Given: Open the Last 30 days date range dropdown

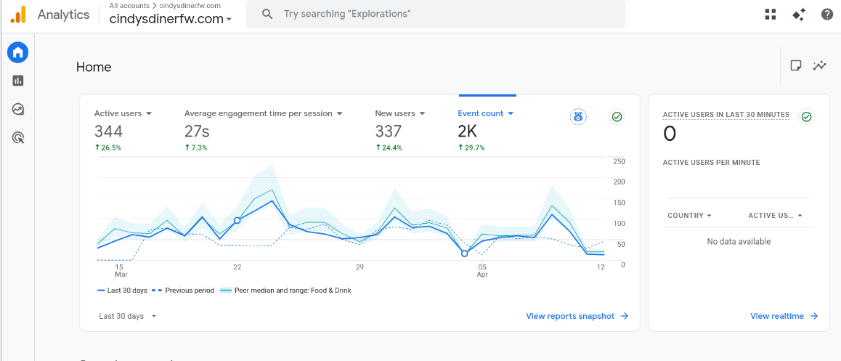Looking at the screenshot, I should pyautogui.click(x=128, y=316).
